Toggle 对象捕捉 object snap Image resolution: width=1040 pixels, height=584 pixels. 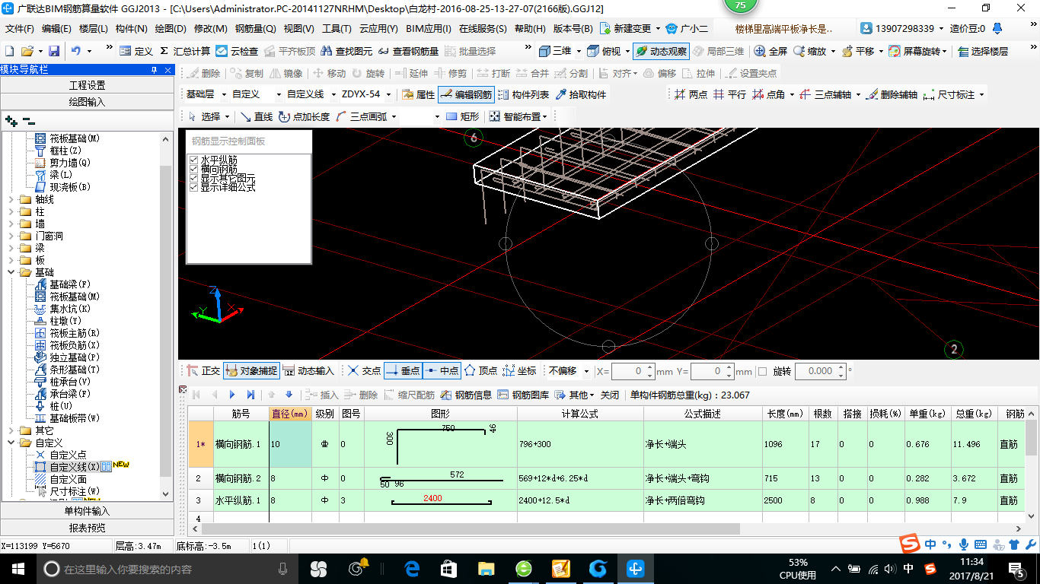[251, 371]
